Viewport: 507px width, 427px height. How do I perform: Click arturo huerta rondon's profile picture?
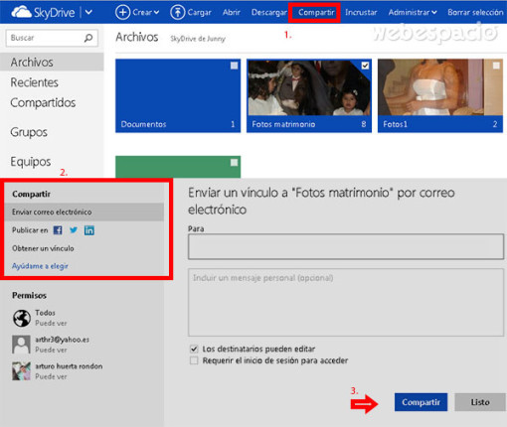(x=22, y=370)
